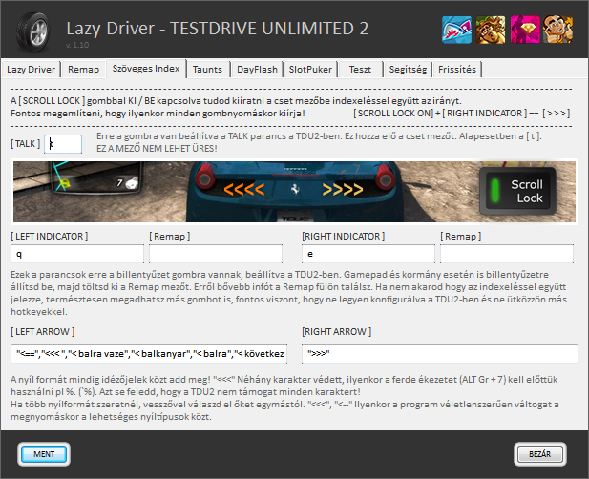The height and width of the screenshot is (479, 589).
Task: Click the minimap thumbnail in the car banner
Action: tap(96, 177)
